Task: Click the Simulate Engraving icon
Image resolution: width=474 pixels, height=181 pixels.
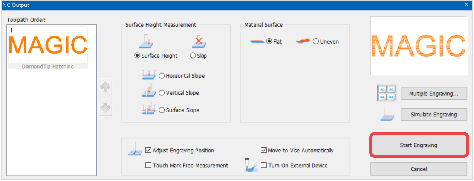Action: [x=387, y=115]
